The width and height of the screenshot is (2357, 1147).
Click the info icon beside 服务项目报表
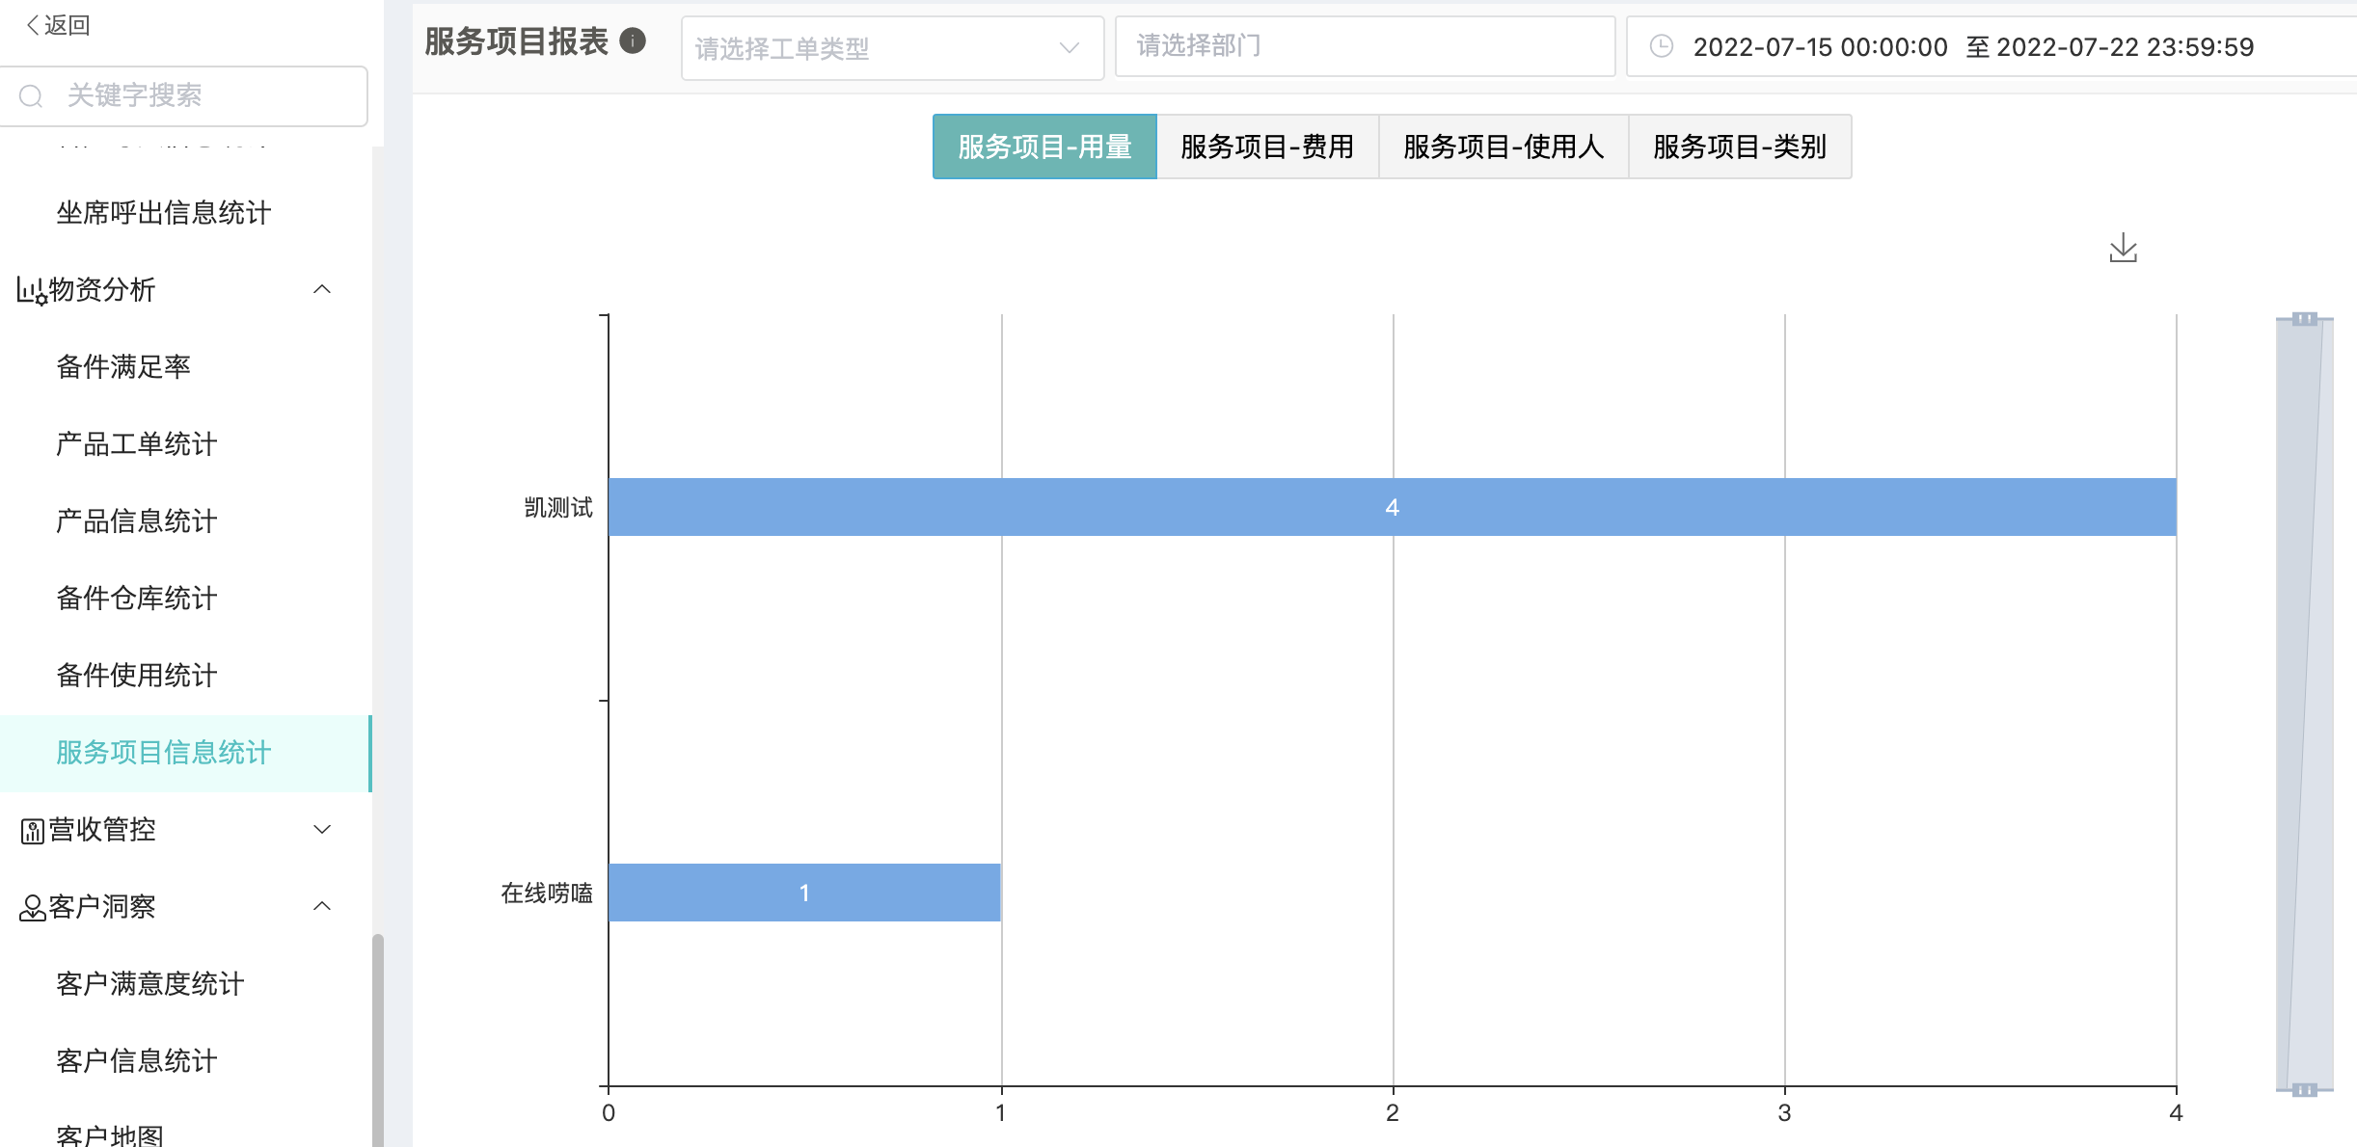pos(633,40)
